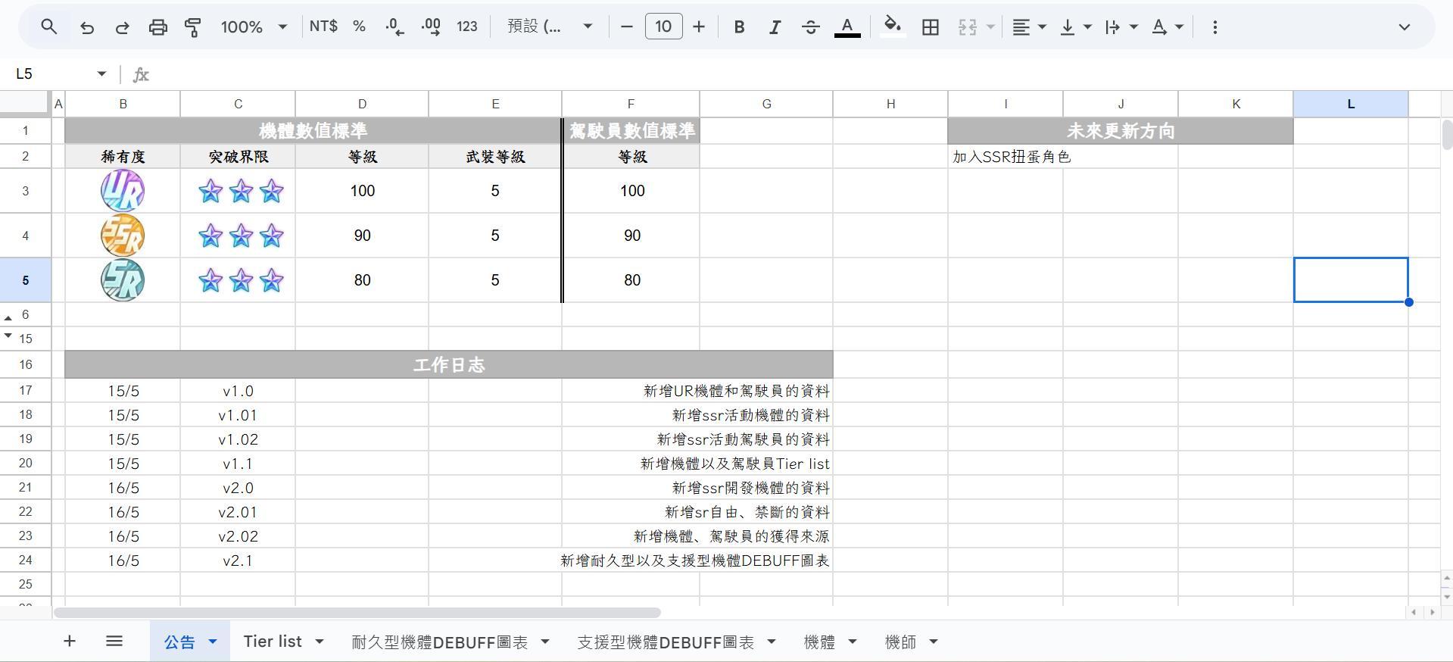Screen dimensions: 1453x662
Task: Decrease font size with minus button
Action: pyautogui.click(x=626, y=27)
